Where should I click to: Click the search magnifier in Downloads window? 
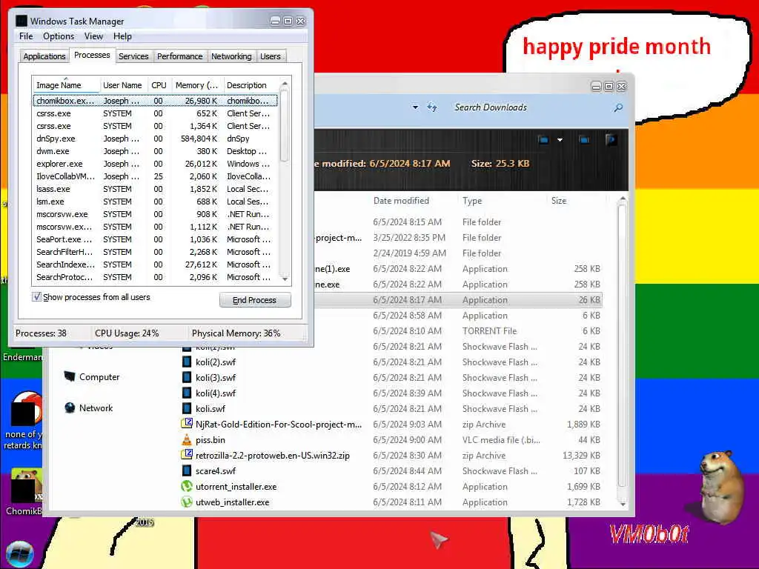pyautogui.click(x=618, y=107)
